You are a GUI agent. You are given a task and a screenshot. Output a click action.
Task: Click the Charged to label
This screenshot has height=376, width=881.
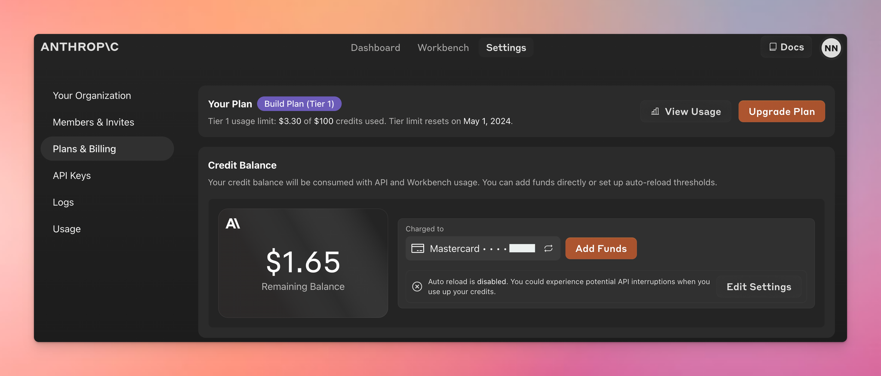tap(425, 229)
